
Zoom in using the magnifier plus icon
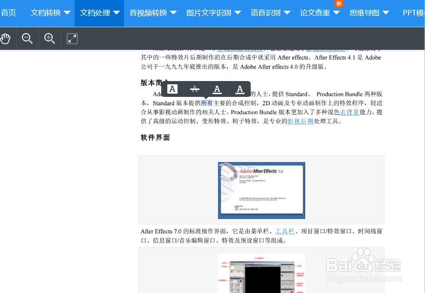click(x=49, y=39)
